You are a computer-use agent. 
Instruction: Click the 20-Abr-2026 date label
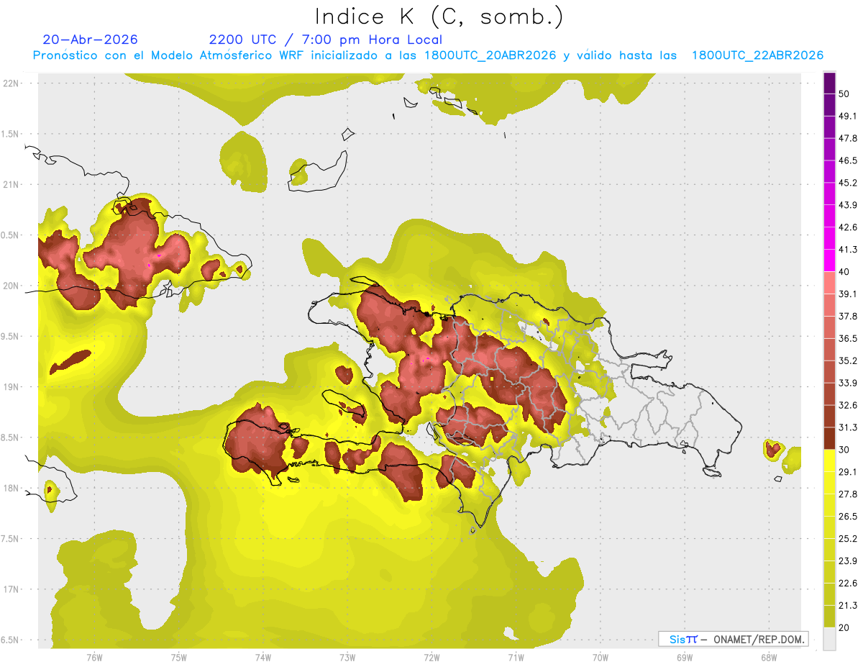coord(90,40)
